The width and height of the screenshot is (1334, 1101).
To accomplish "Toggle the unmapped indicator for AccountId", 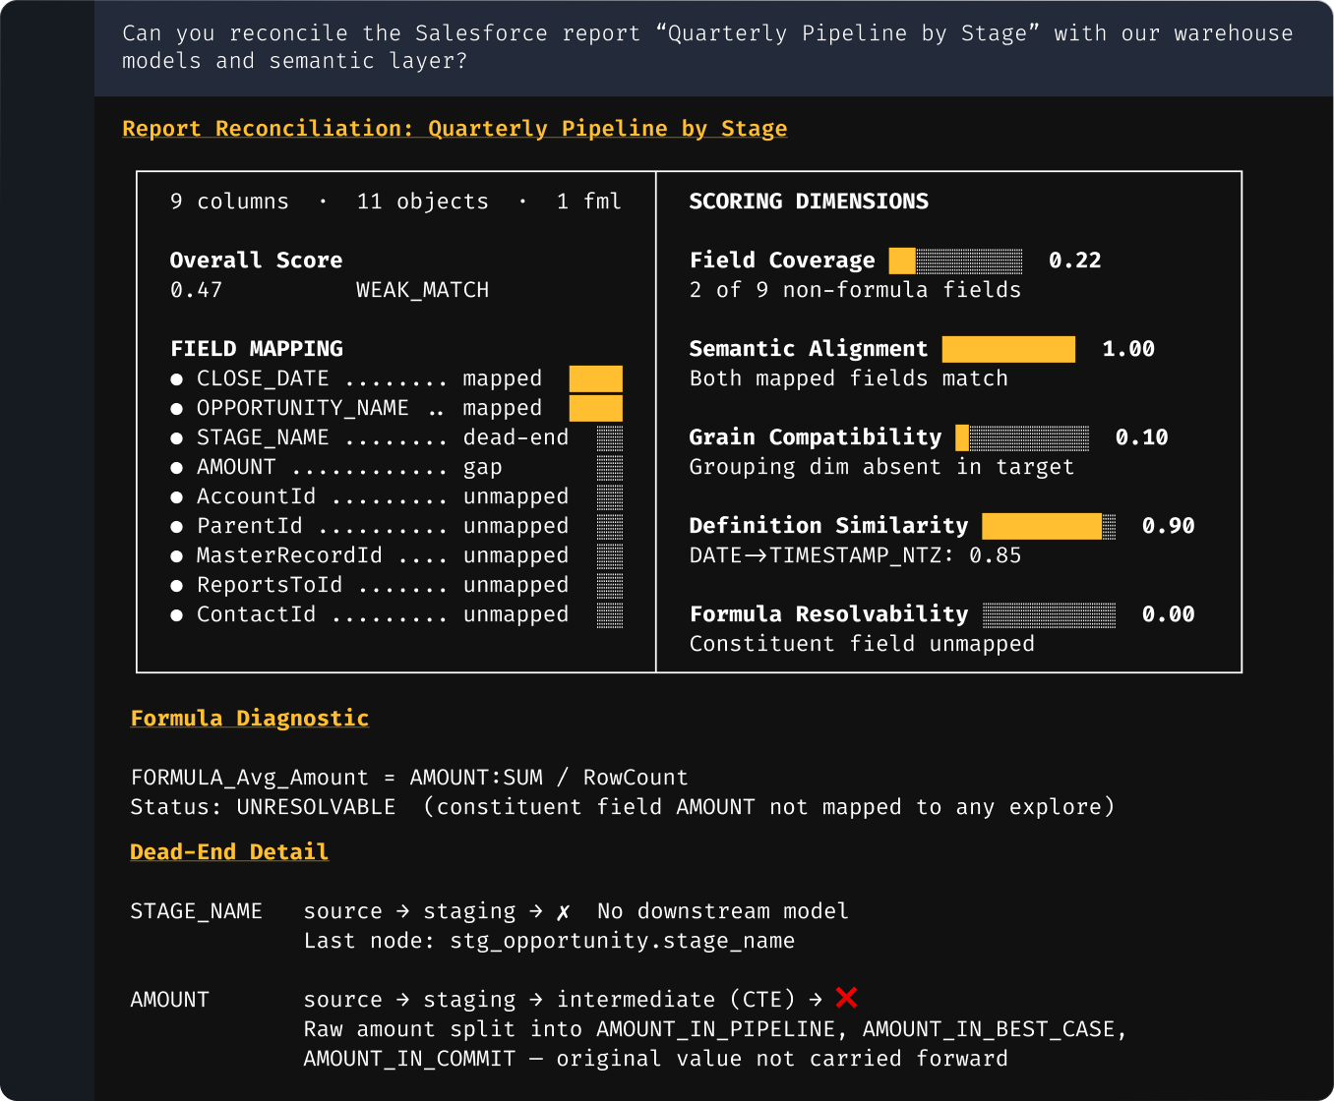I will click(610, 496).
